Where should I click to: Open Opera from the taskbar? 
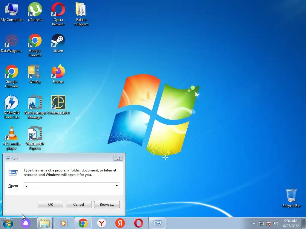tap(138, 223)
